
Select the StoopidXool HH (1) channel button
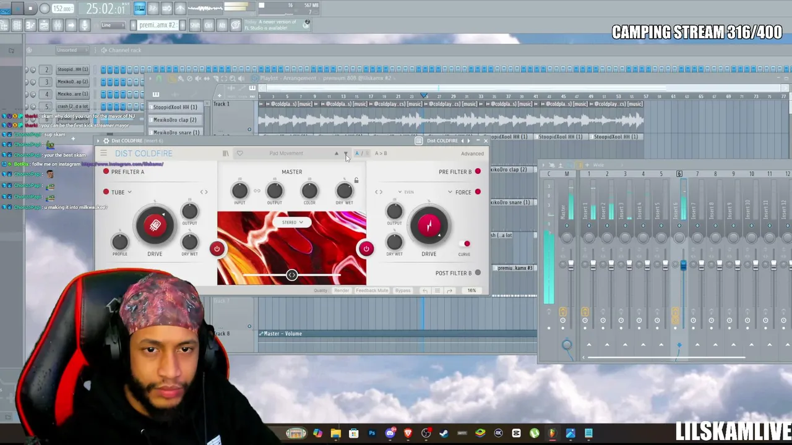pos(73,69)
